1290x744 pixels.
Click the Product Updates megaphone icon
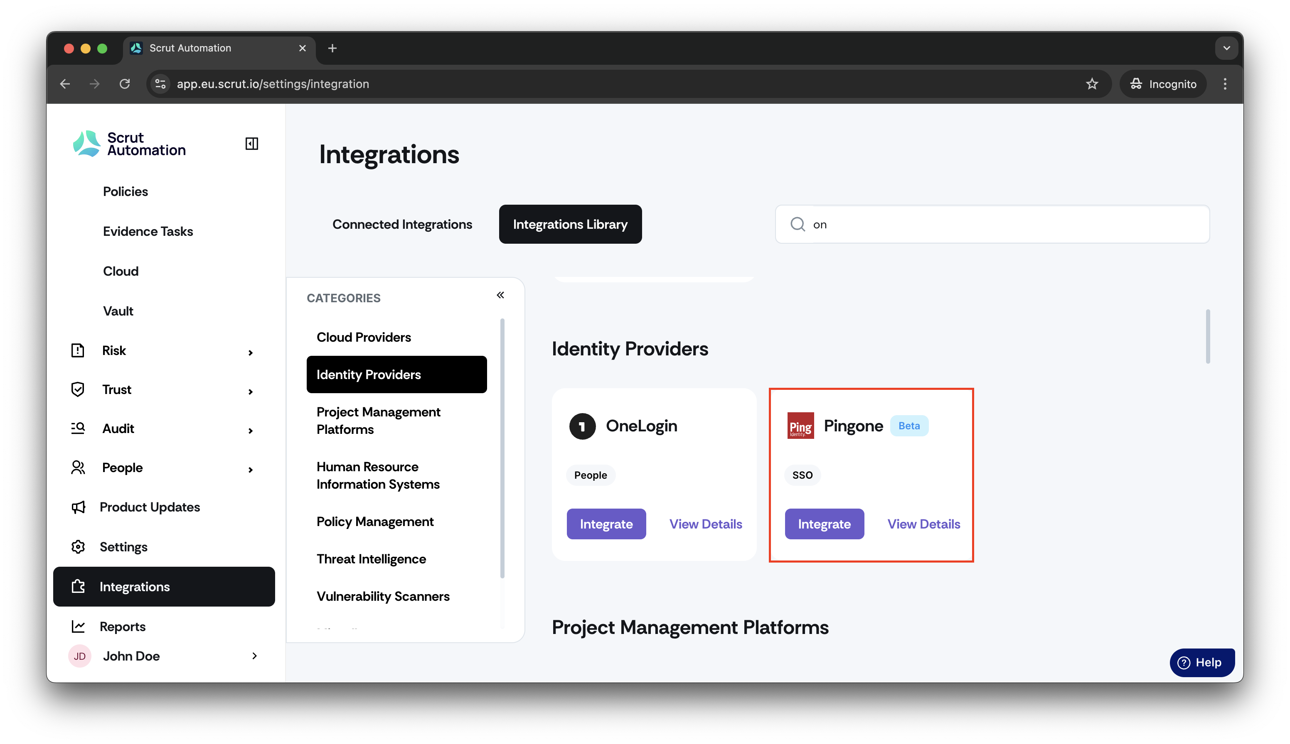coord(78,507)
